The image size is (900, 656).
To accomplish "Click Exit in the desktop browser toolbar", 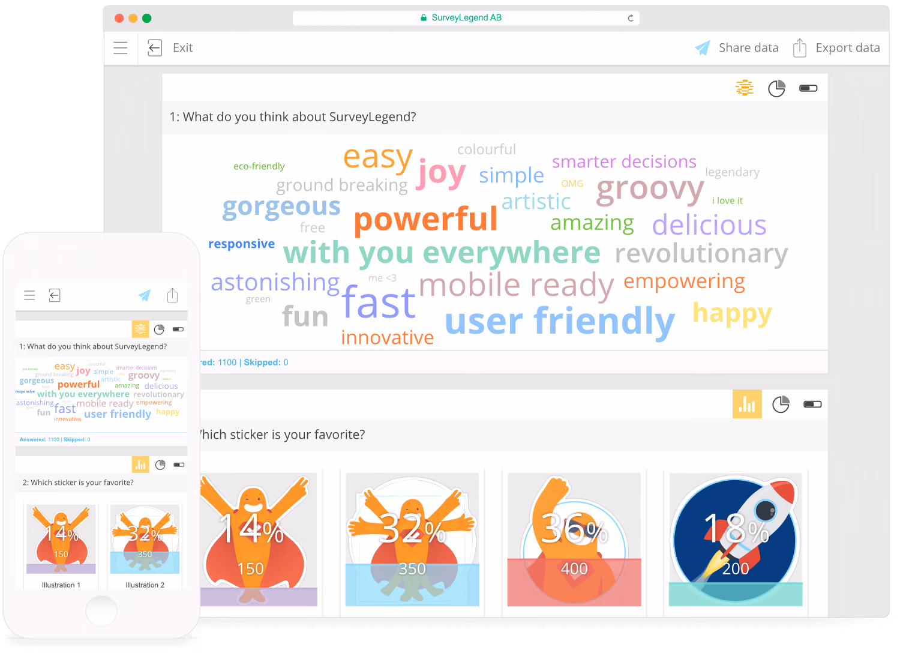I will tap(170, 48).
